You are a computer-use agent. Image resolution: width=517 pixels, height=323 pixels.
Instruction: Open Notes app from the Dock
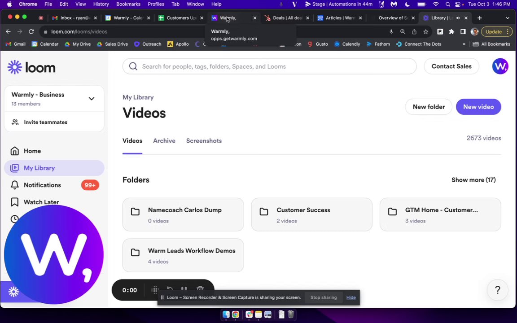pos(258,314)
